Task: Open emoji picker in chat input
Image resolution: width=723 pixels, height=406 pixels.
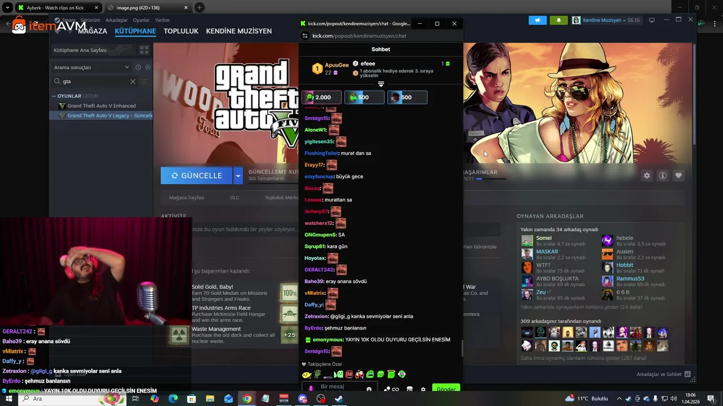Action: click(x=369, y=389)
